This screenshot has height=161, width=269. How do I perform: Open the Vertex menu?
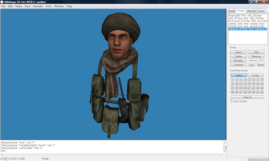(19, 6)
